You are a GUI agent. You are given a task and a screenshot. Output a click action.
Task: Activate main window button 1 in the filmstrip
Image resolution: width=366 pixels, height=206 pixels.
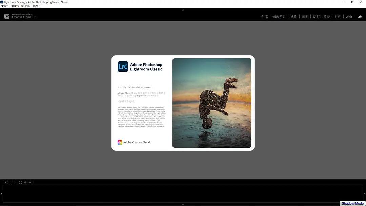click(5, 182)
